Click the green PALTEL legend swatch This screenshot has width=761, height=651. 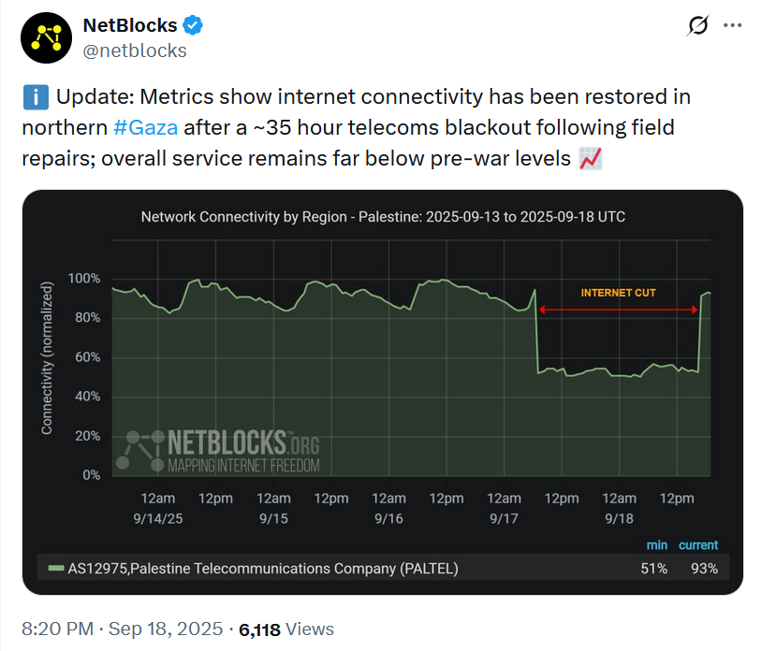coord(55,569)
